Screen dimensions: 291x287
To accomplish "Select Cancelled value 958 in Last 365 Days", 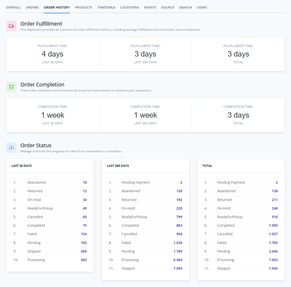I will pyautogui.click(x=179, y=234).
